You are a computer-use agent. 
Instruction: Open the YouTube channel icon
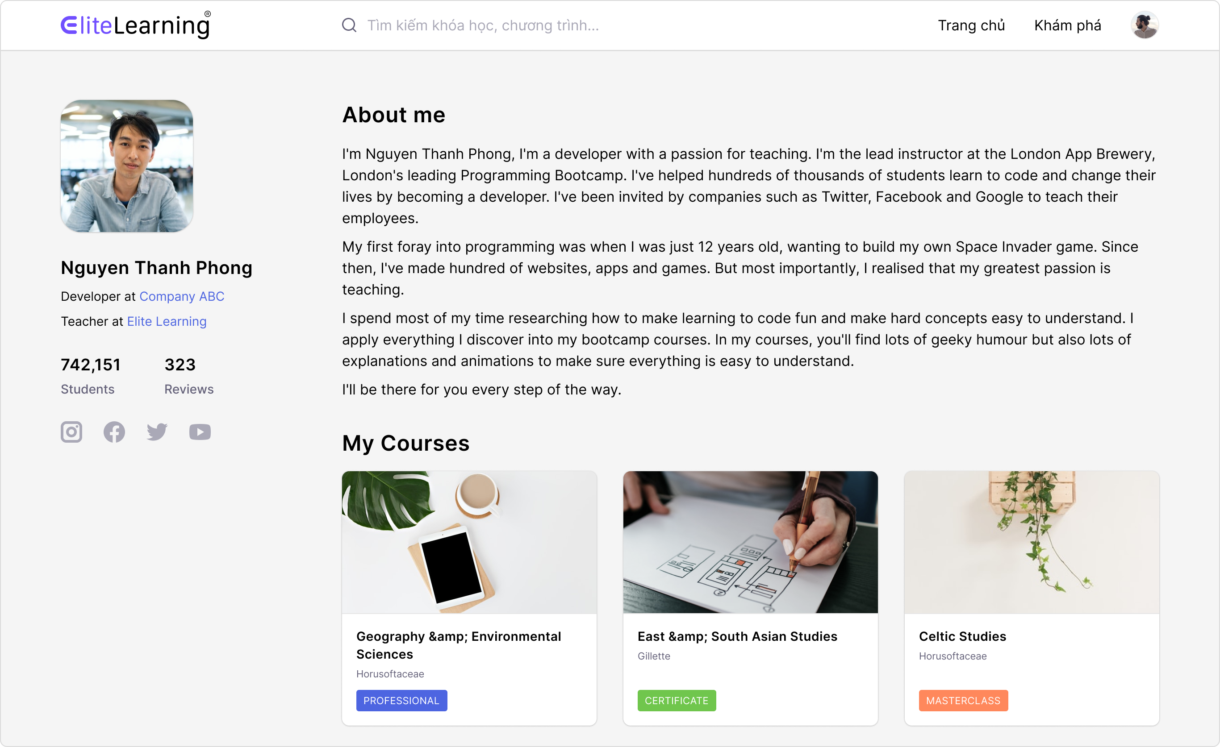(x=200, y=432)
